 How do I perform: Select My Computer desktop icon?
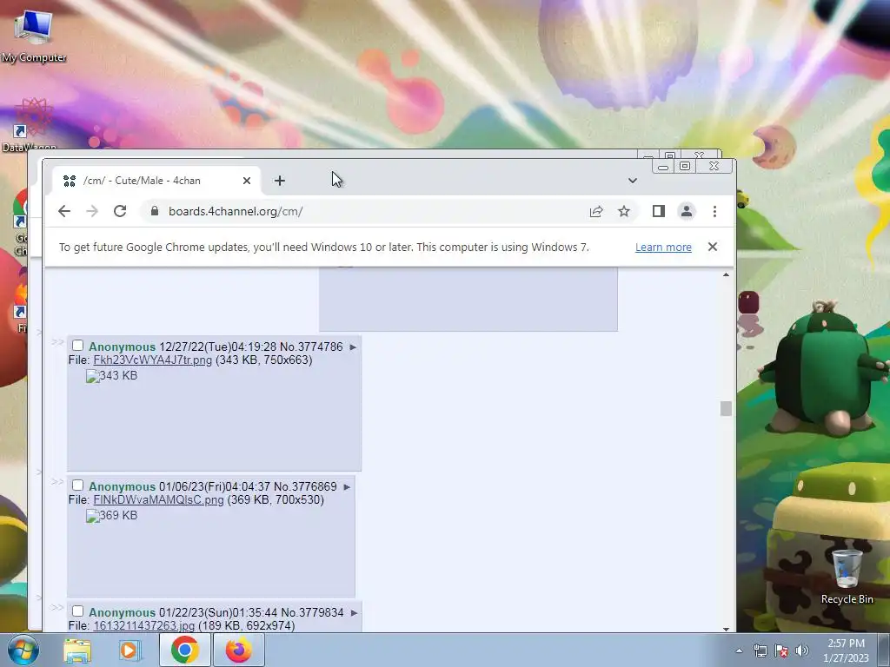34,36
